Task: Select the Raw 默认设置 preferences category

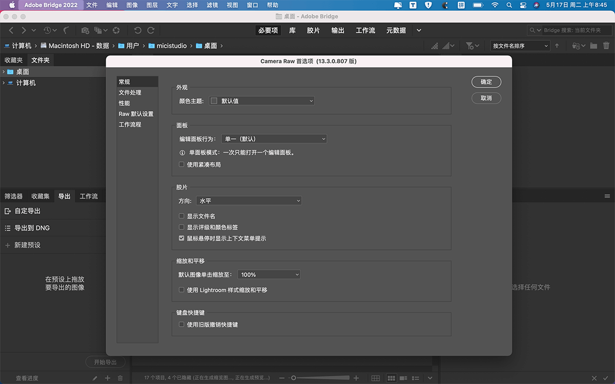Action: pos(136,114)
